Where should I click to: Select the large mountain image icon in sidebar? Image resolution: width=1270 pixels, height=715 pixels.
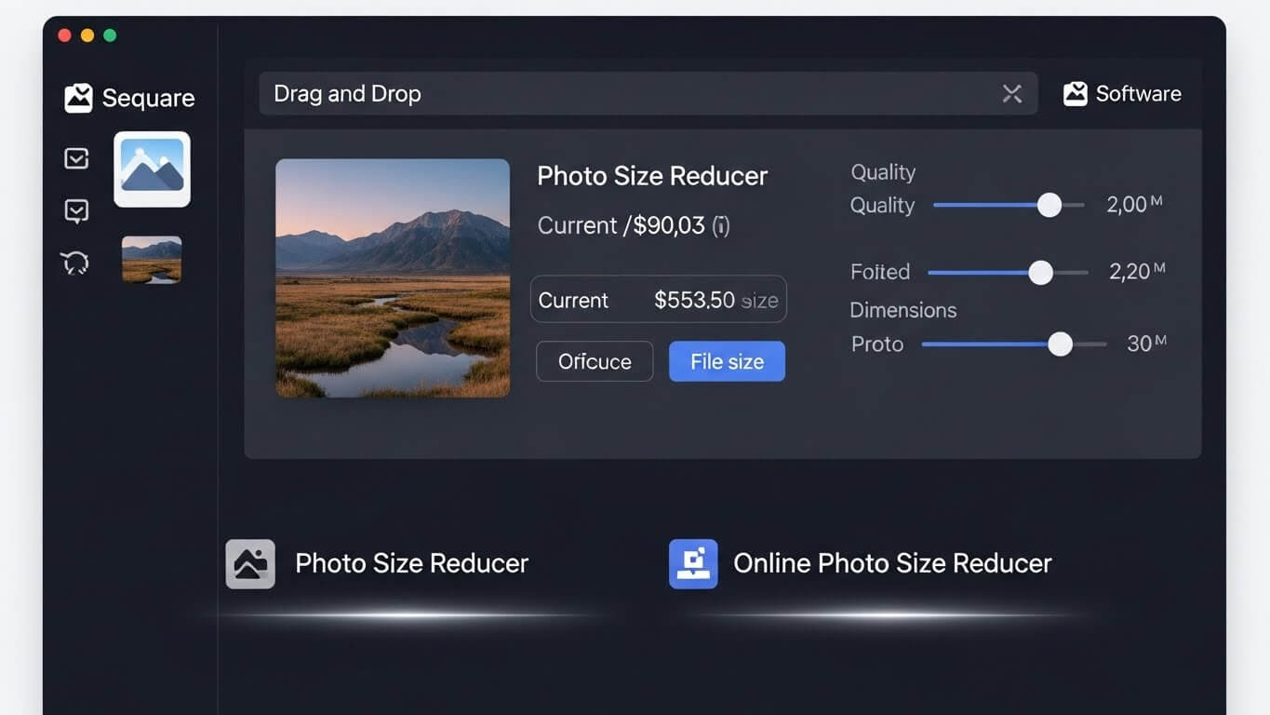tap(152, 169)
